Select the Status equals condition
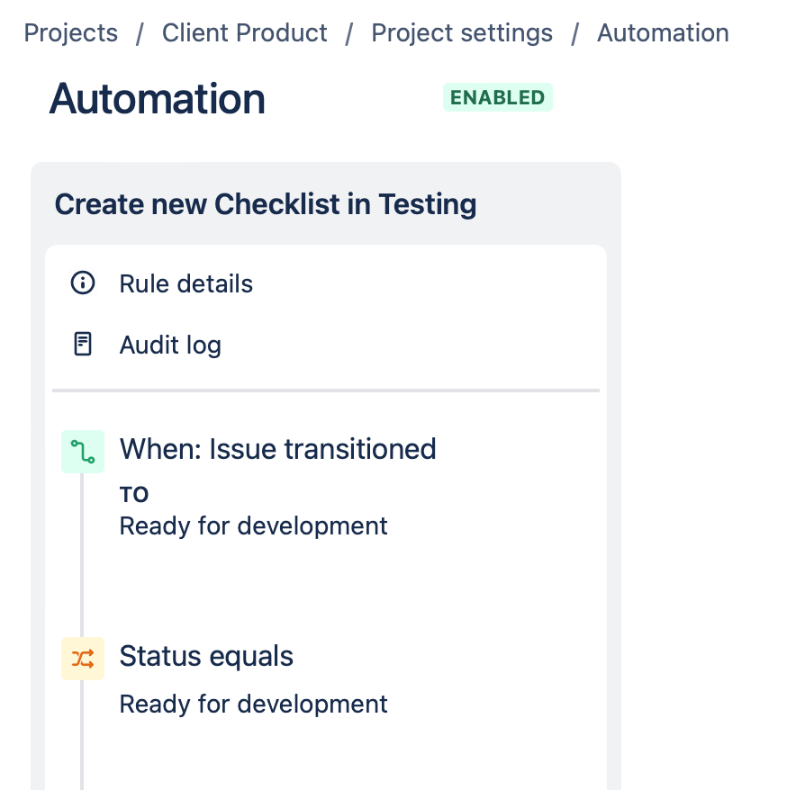This screenshot has height=790, width=787. 206,656
